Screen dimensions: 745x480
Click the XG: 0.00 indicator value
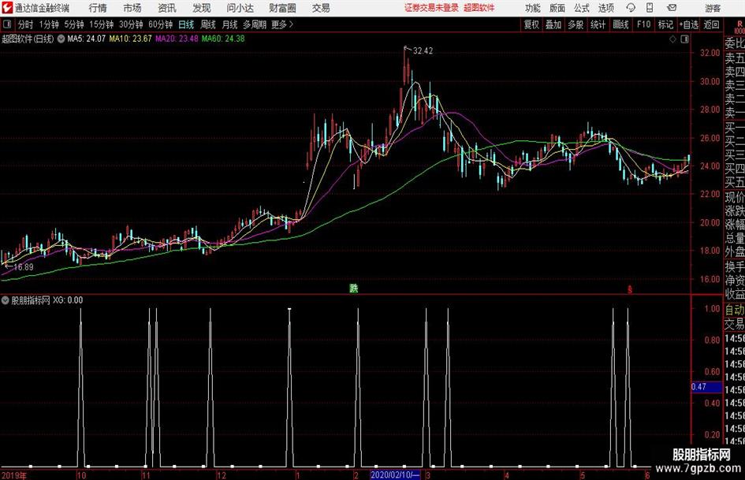click(x=68, y=300)
